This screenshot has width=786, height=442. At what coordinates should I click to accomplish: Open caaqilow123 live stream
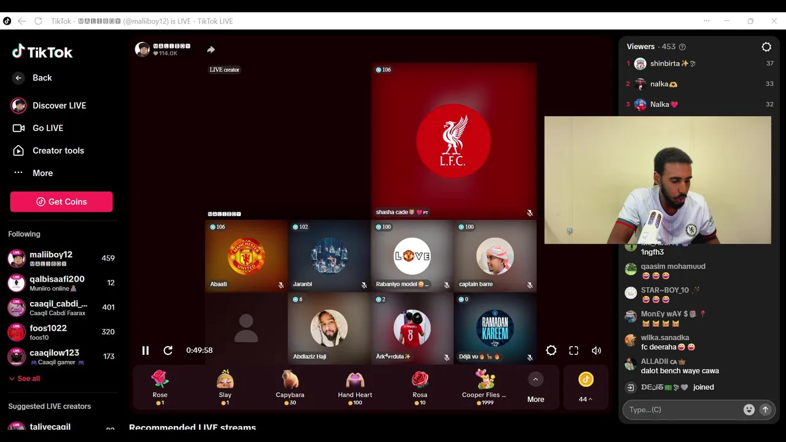point(61,357)
